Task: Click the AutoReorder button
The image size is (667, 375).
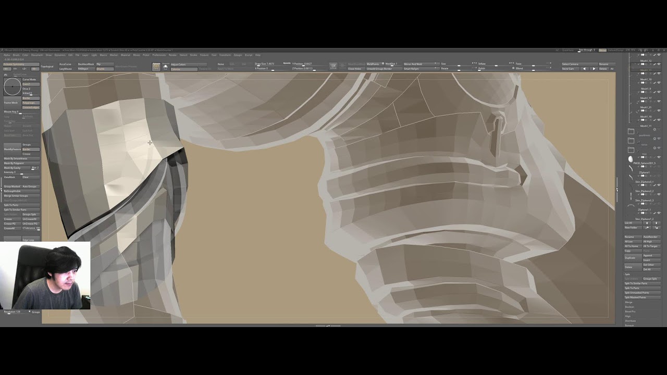Action: [x=651, y=237]
